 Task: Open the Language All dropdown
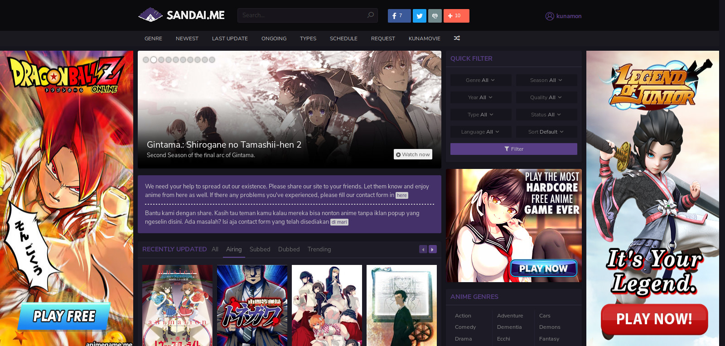point(481,132)
